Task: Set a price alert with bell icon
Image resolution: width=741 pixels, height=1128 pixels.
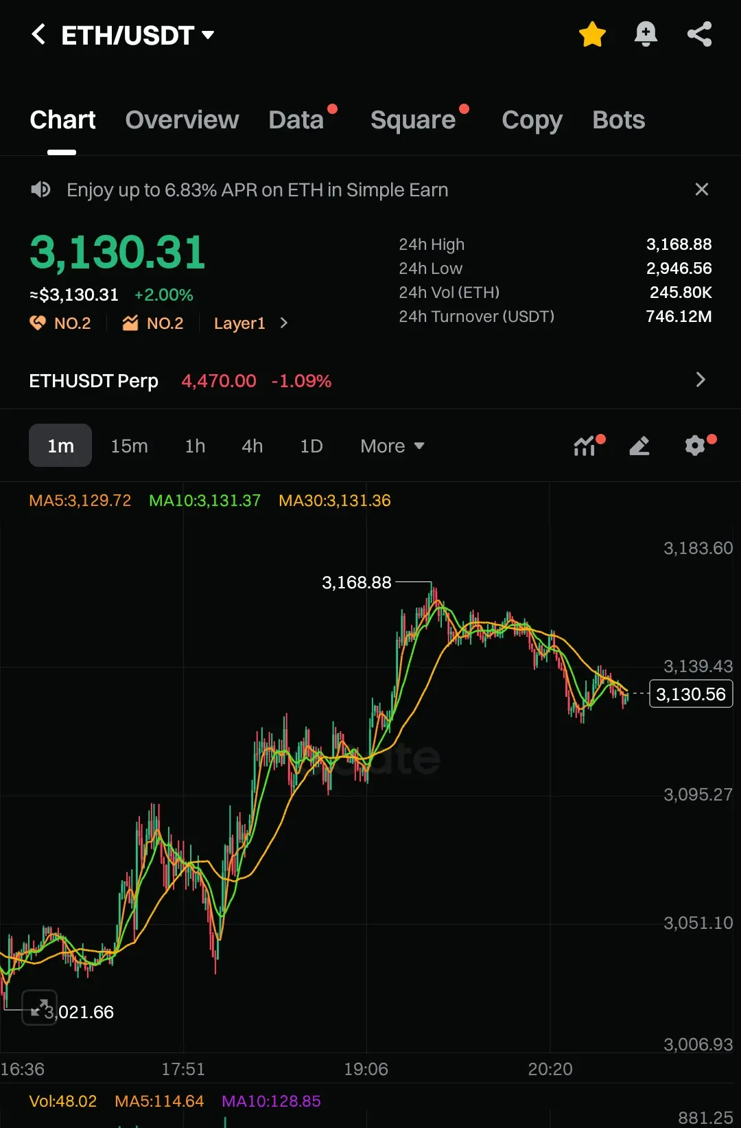Action: [x=646, y=34]
